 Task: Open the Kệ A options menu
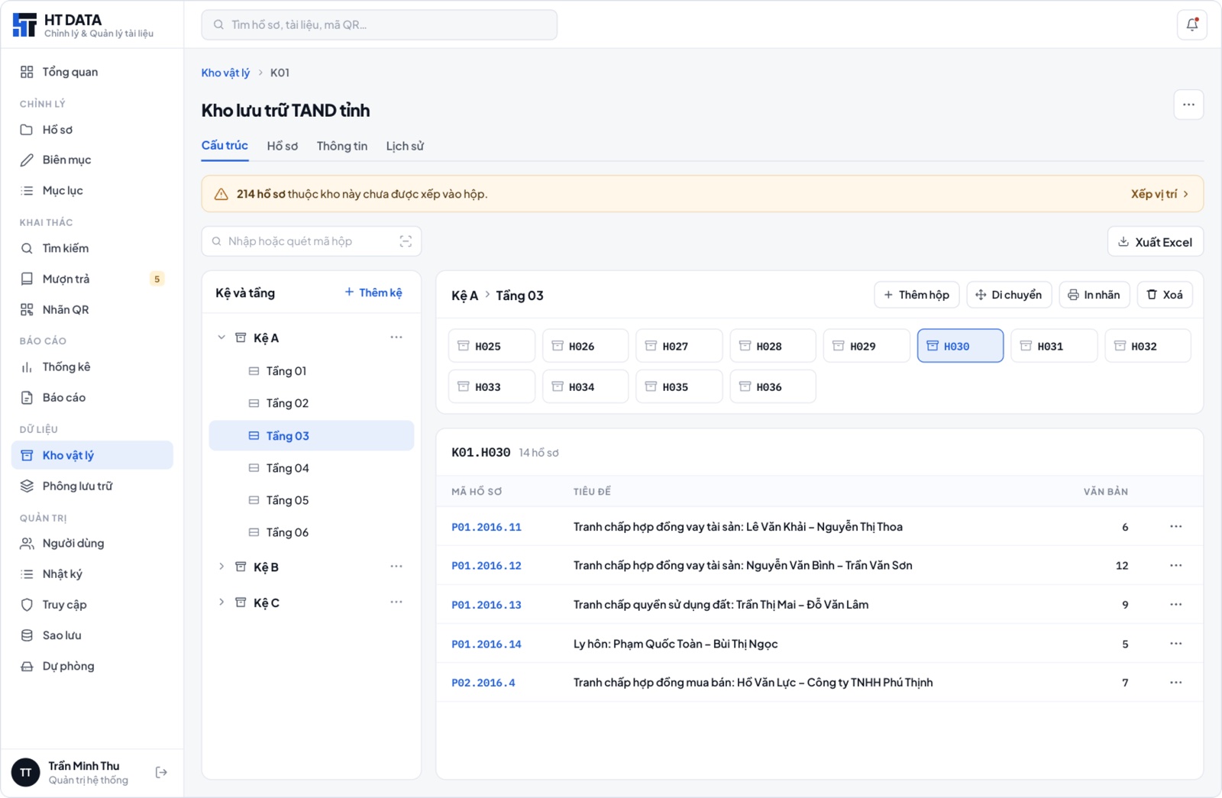tap(396, 338)
